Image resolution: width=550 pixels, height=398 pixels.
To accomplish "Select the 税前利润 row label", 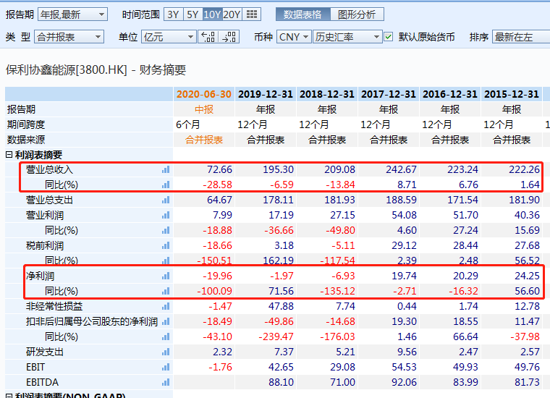I will click(x=45, y=246).
